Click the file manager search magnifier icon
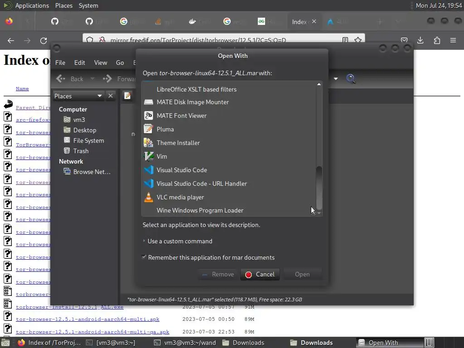 coord(351,79)
